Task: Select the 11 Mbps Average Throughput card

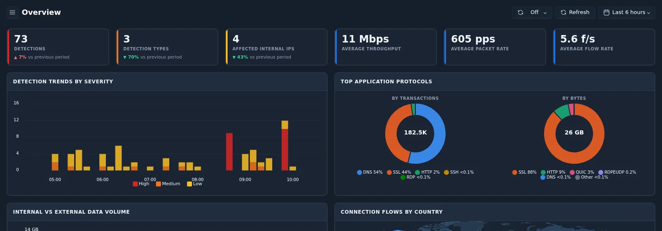Action: click(386, 47)
